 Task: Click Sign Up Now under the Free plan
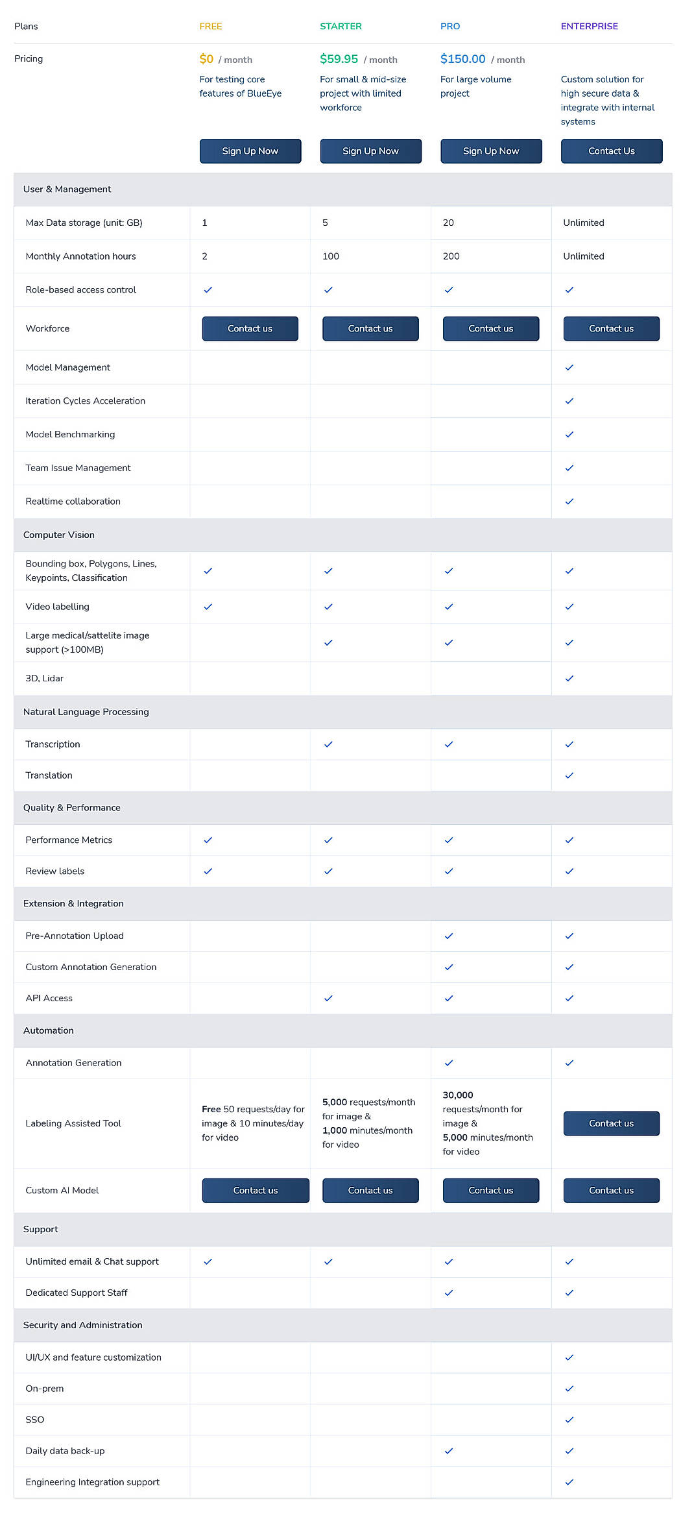click(250, 151)
